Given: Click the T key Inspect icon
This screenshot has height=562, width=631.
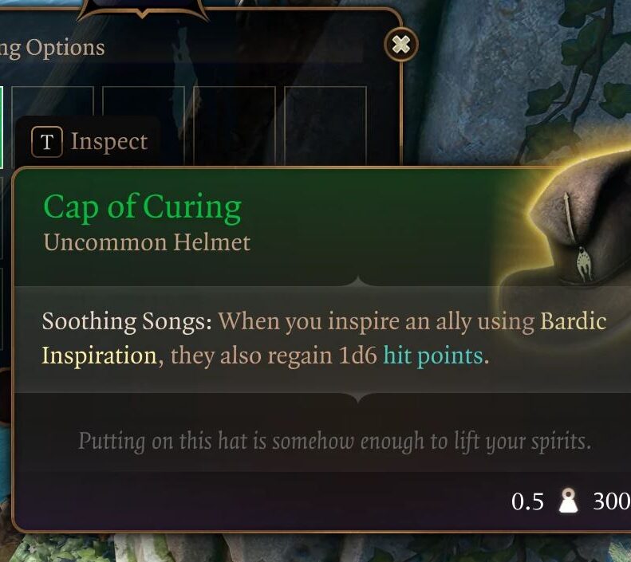Looking at the screenshot, I should point(47,142).
